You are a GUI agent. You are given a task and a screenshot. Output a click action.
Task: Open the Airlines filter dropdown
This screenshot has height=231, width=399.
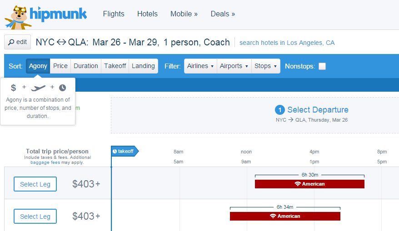coord(200,66)
